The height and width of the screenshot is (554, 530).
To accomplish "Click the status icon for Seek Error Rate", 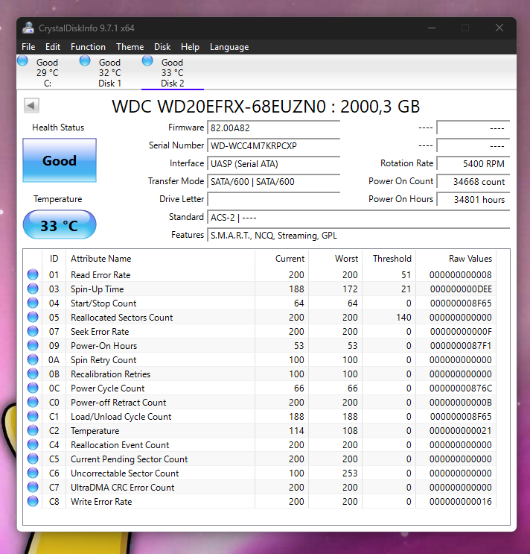I will [x=33, y=331].
